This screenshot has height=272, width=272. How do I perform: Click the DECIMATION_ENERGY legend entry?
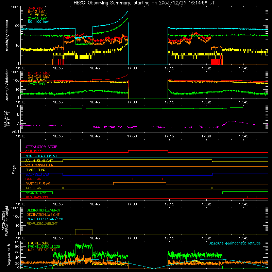tap(44, 210)
